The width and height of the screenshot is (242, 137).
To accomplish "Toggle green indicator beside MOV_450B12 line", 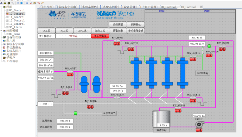I will [209, 46].
